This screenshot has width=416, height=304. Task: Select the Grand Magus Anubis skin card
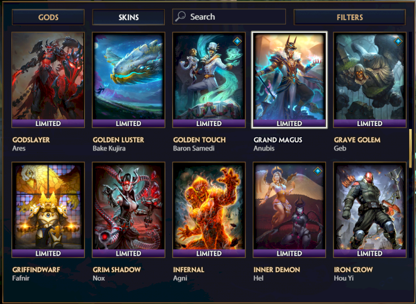coord(289,80)
